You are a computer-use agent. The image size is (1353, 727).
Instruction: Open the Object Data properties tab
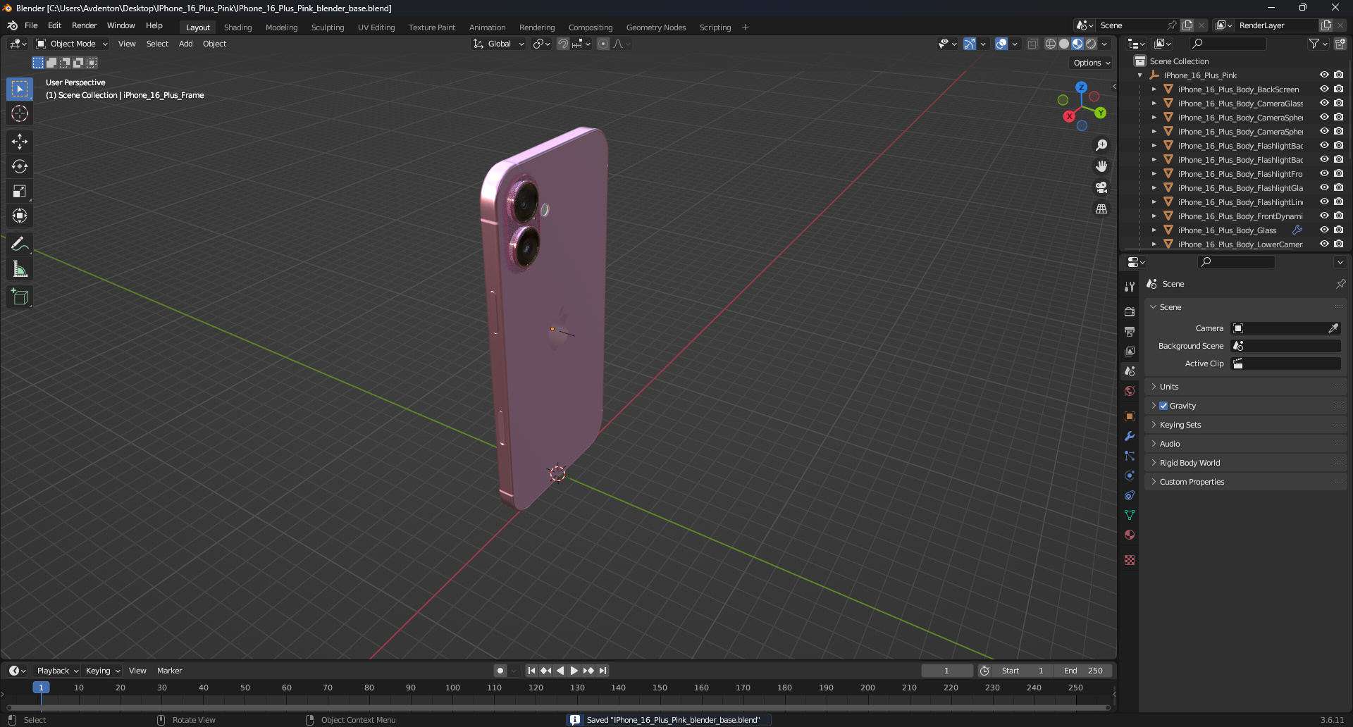(1130, 515)
